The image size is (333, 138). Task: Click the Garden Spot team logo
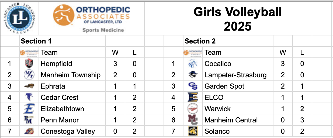pos(193,86)
